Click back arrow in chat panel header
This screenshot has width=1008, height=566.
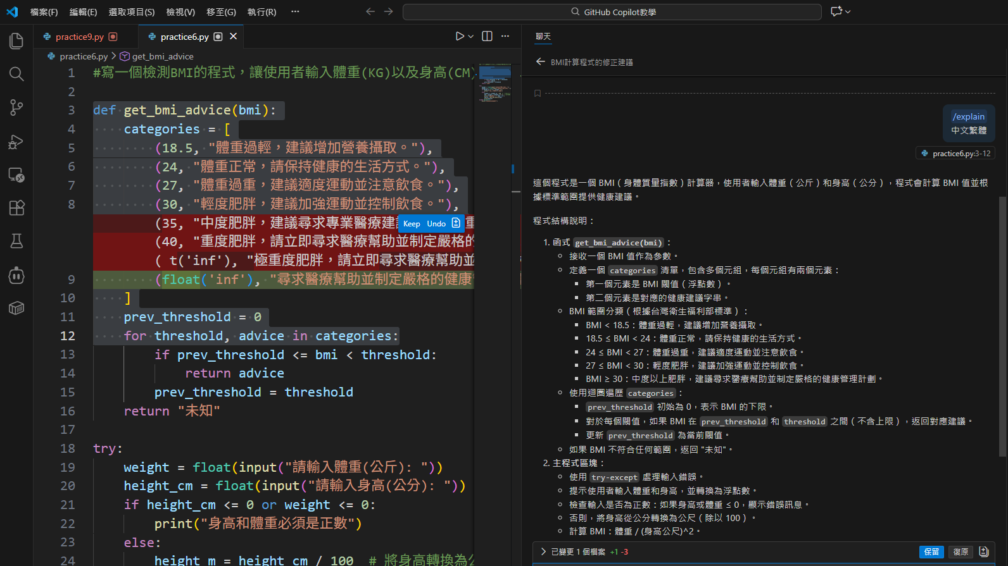(540, 62)
